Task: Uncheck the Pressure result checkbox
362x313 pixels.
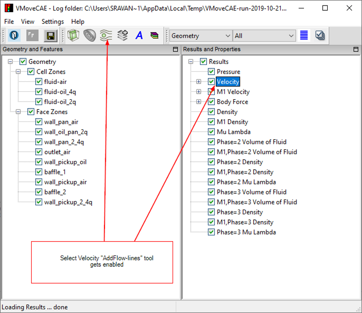Action: click(x=211, y=72)
